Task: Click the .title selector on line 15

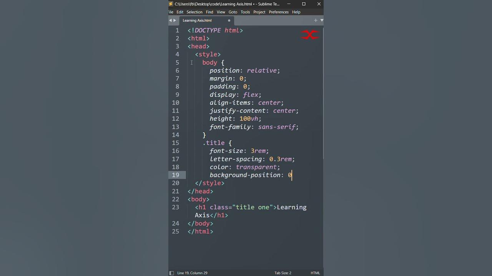Action: tap(213, 143)
